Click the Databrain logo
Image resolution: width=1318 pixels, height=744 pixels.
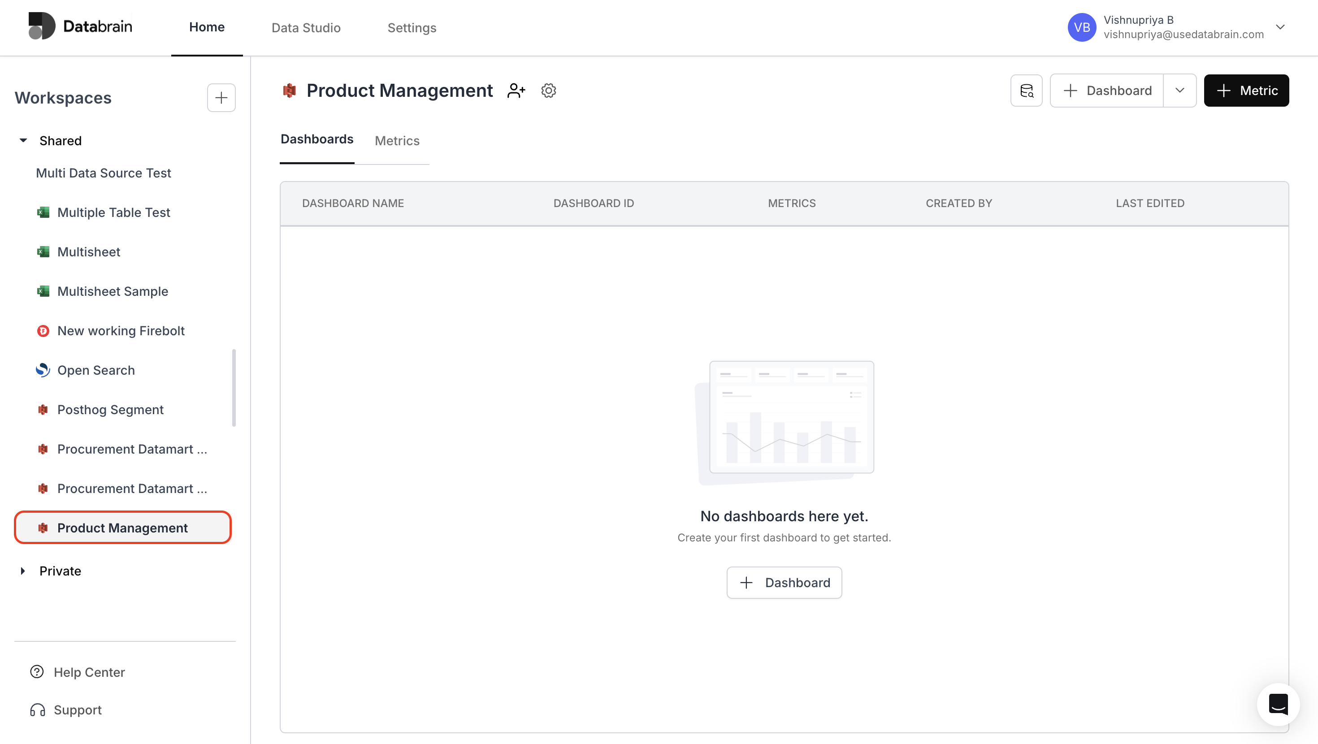click(80, 26)
